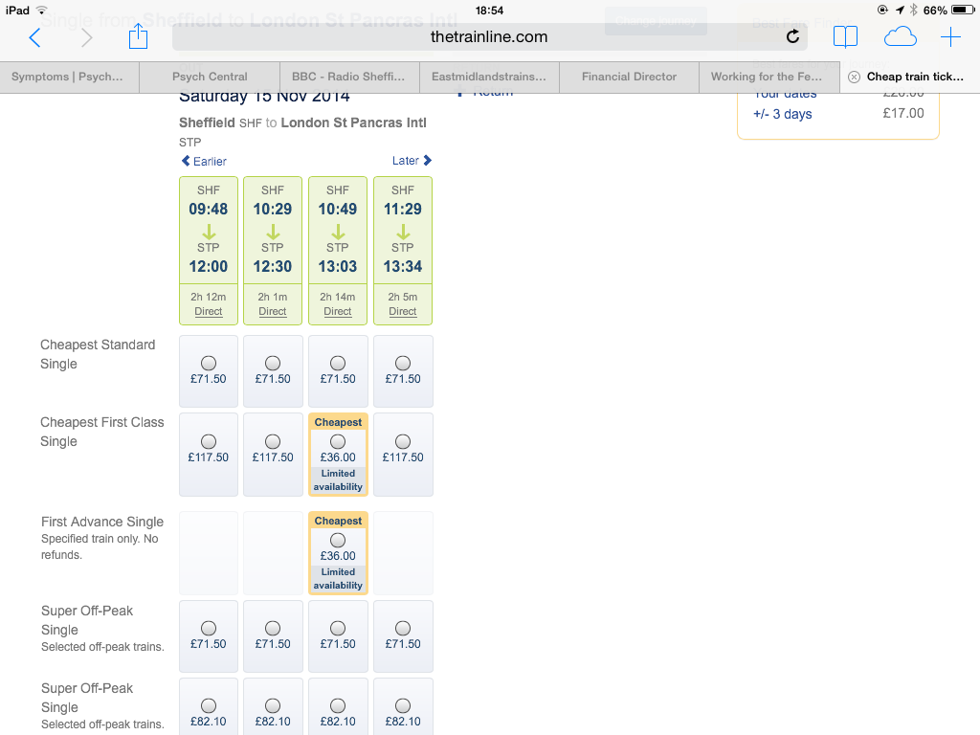This screenshot has width=980, height=735.
Task: Tap the Safari back arrow
Action: (x=35, y=37)
